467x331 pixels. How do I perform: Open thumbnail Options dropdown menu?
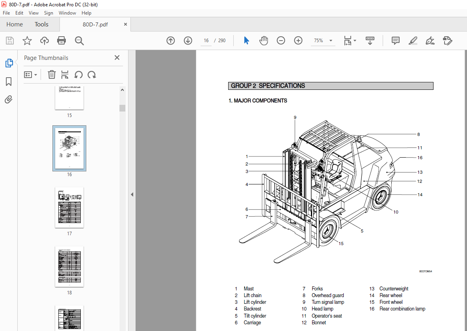pos(30,75)
